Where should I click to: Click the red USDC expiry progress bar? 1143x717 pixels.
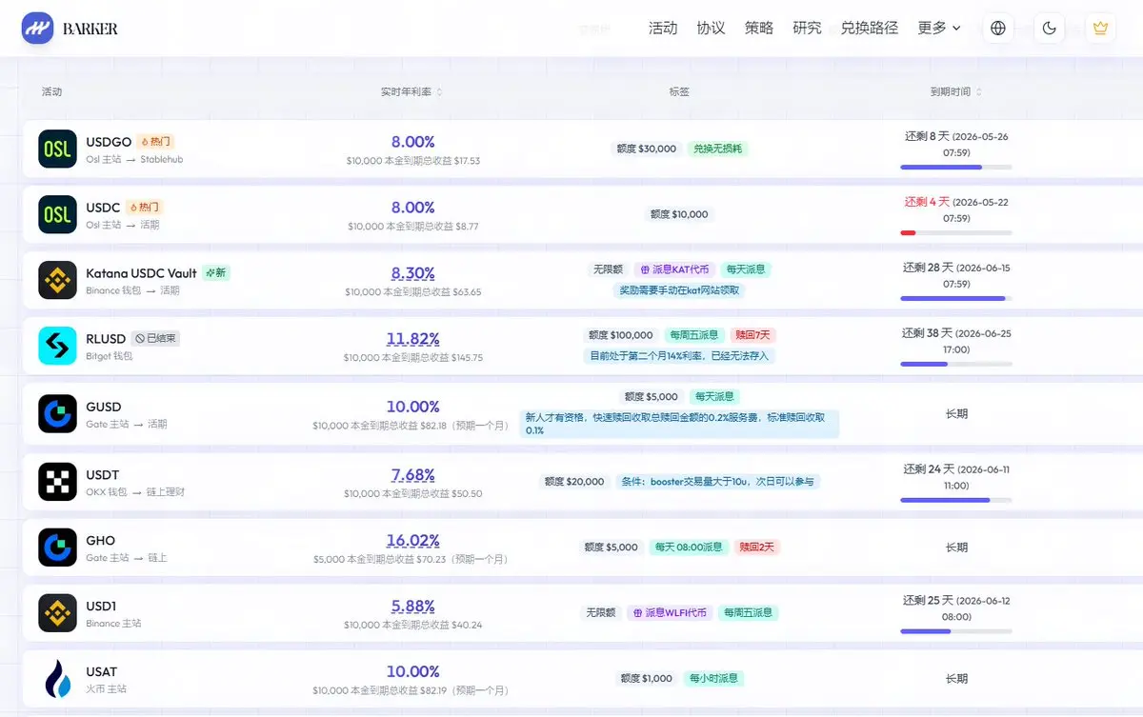click(956, 232)
